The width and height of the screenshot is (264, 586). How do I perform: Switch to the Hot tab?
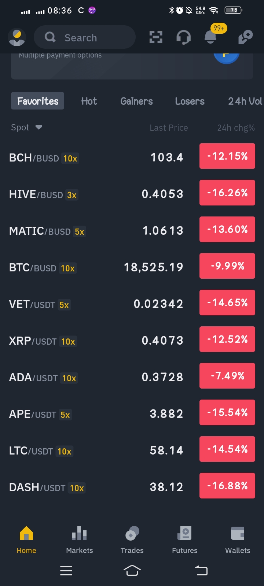(89, 101)
